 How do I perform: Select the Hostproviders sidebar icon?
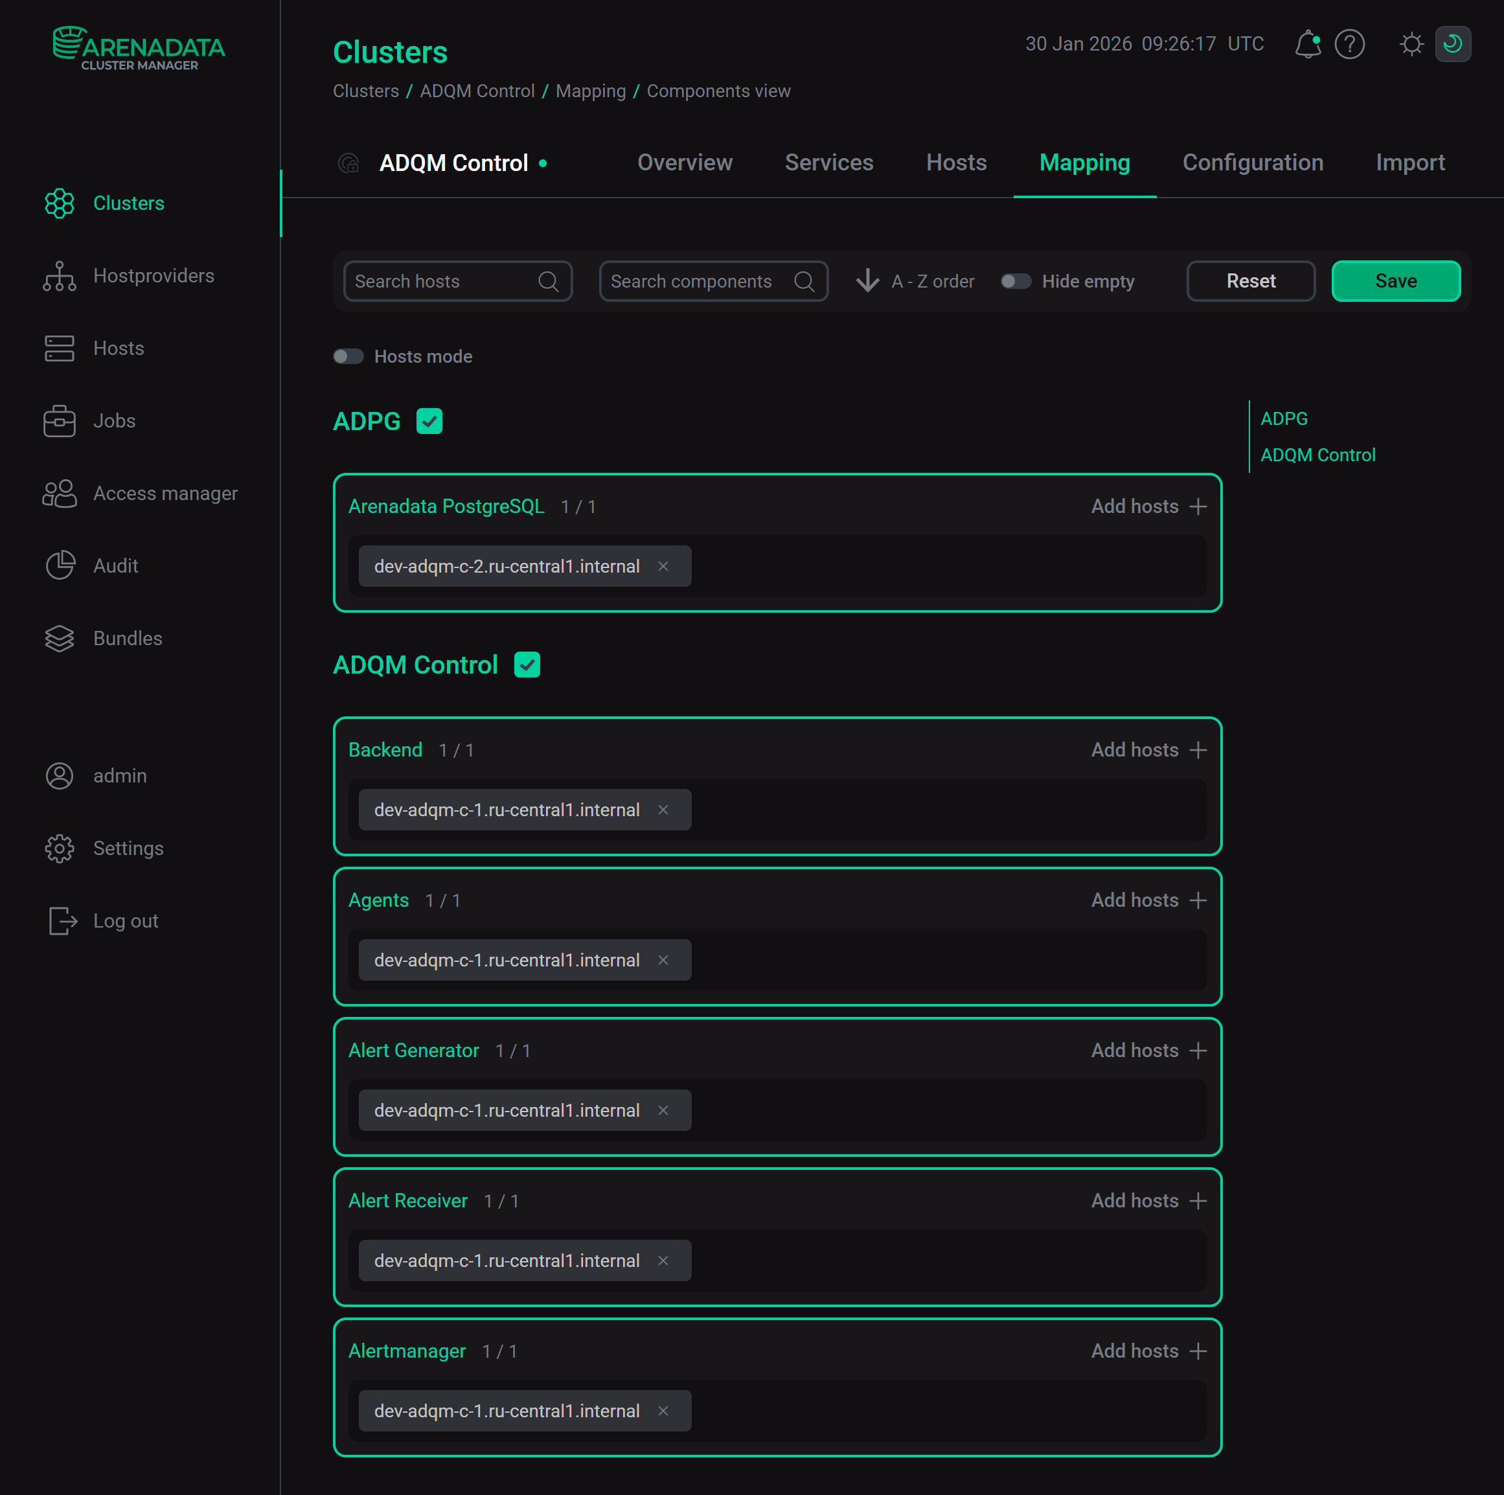(59, 276)
